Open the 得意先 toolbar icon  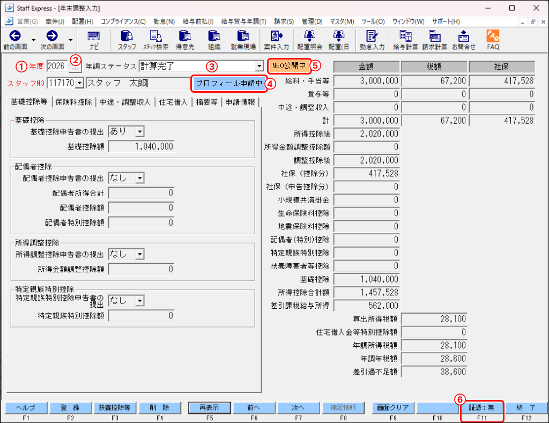click(184, 36)
